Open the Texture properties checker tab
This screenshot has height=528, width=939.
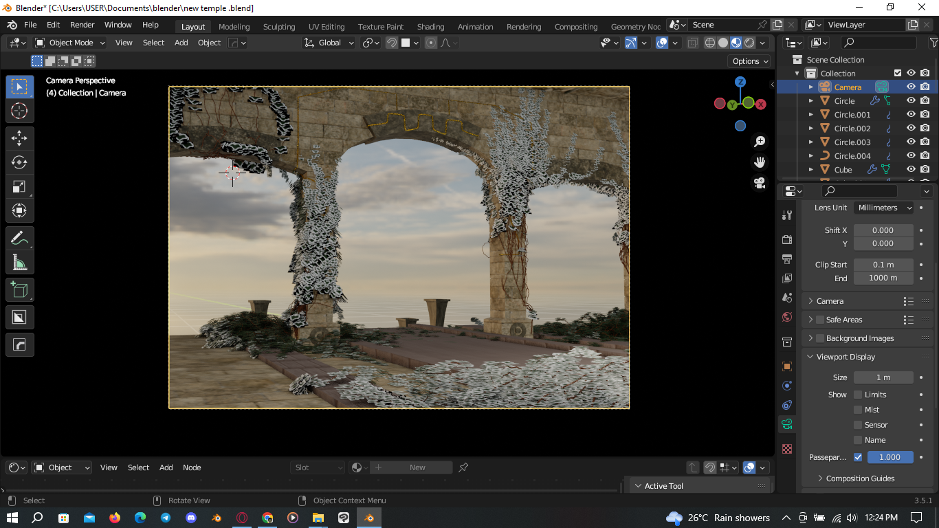coord(787,449)
